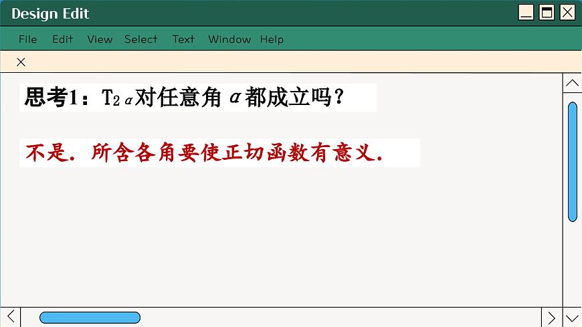Click the horizontal scrollbar left arrow

click(11, 317)
